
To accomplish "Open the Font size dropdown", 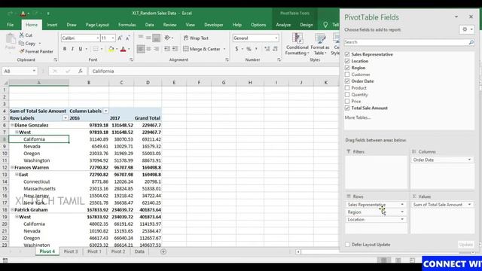I will (x=113, y=38).
